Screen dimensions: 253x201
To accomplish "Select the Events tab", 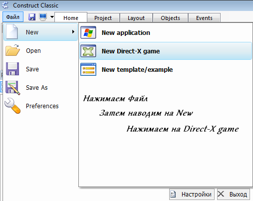I will (204, 18).
